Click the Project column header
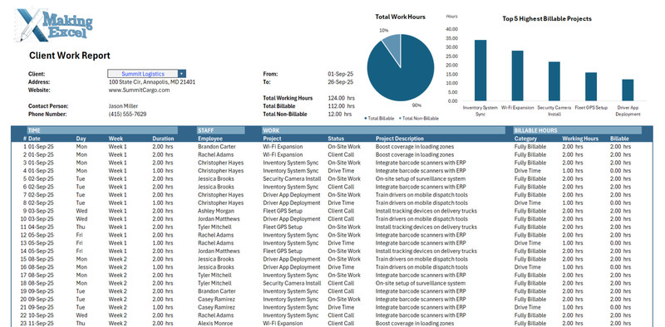Image resolution: width=665 pixels, height=327 pixels. click(272, 139)
